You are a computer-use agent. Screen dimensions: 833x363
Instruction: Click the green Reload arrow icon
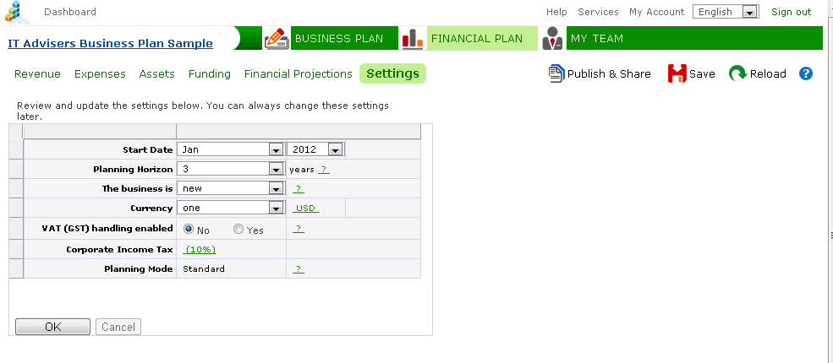(738, 73)
